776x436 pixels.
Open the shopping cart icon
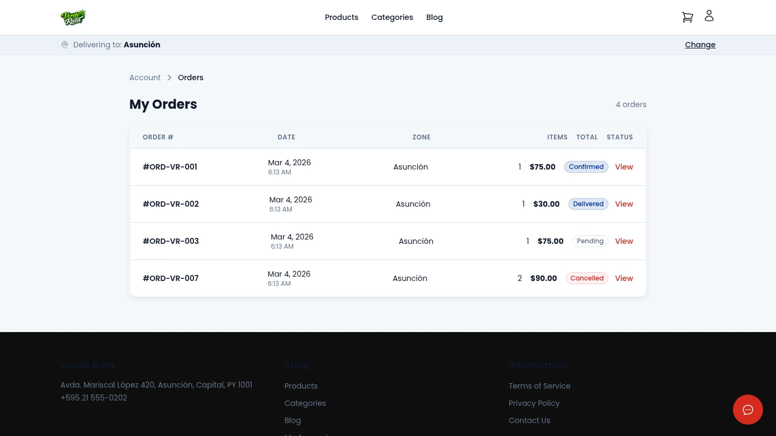tap(687, 17)
